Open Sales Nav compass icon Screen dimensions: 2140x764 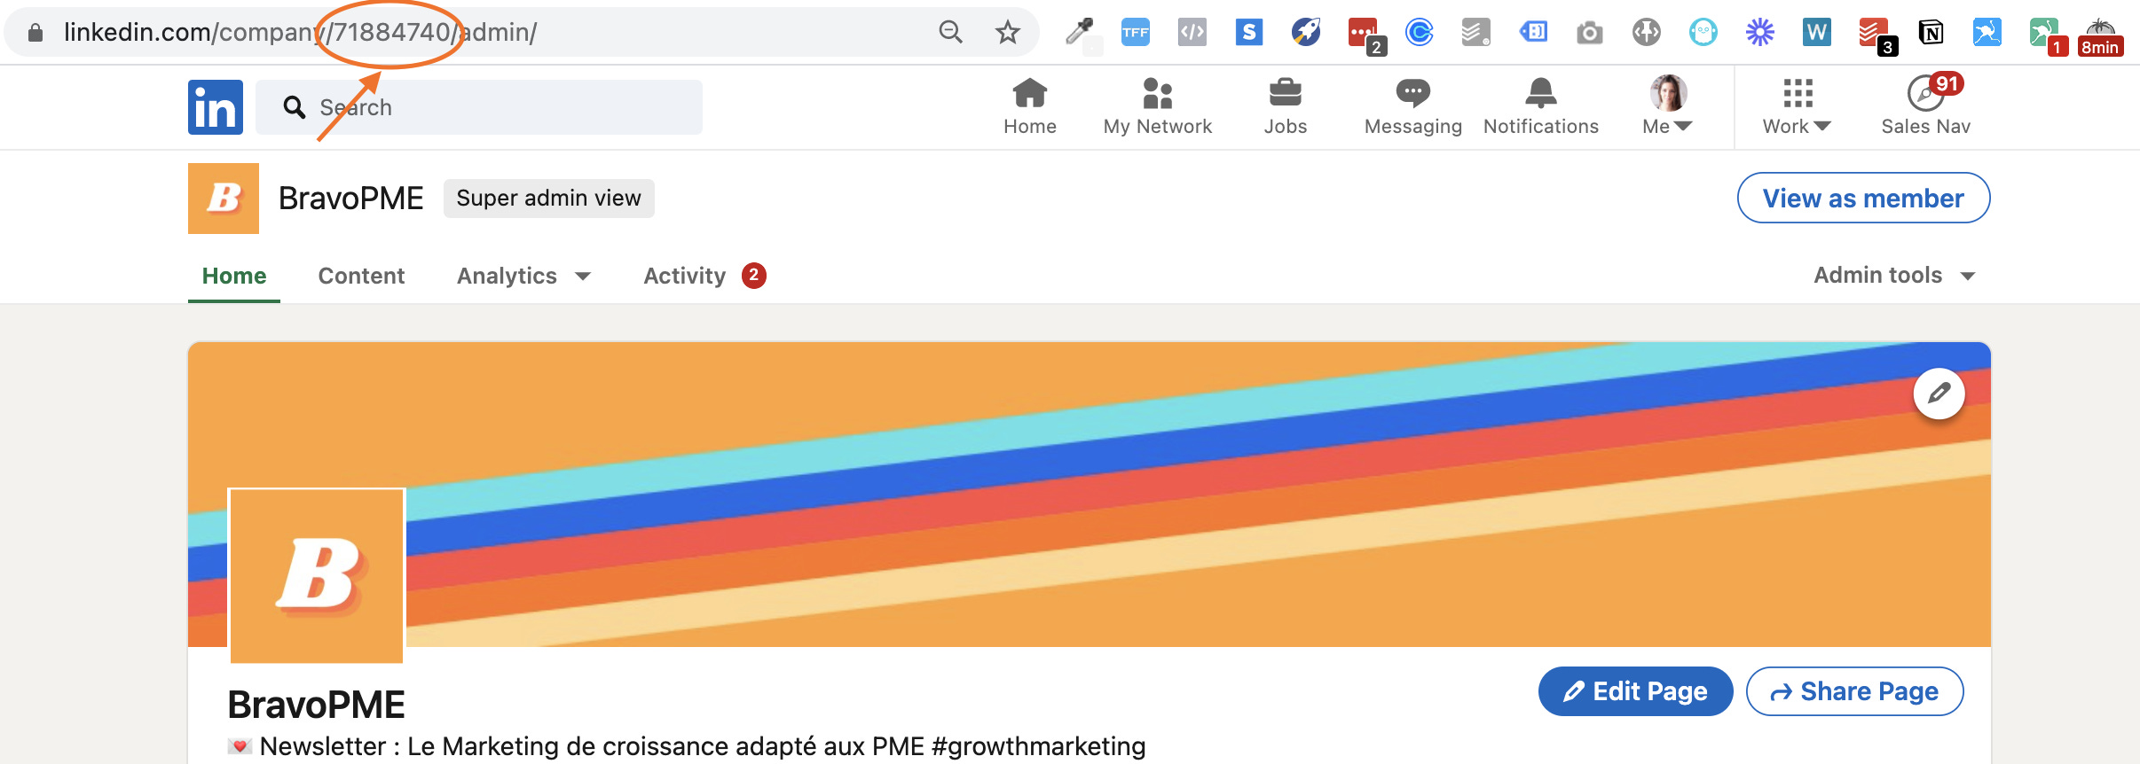tap(1926, 93)
